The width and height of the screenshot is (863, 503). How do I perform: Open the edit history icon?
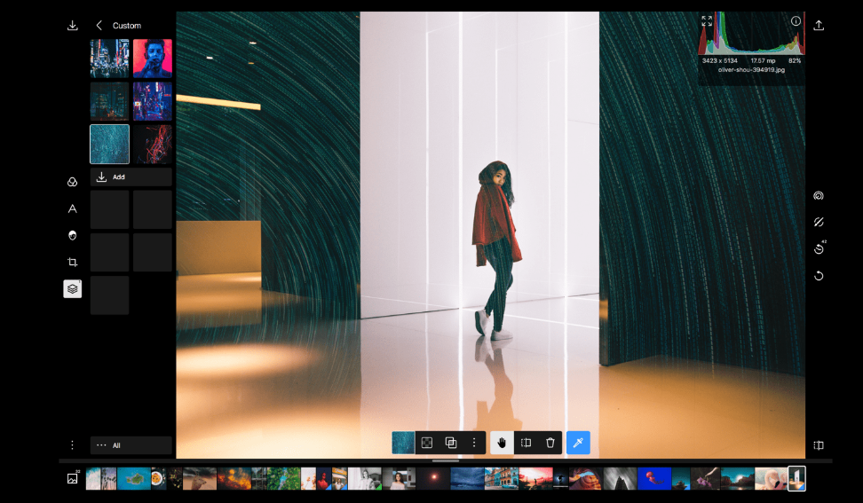(x=819, y=248)
